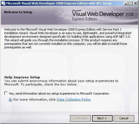
Task: Minimize the Setup window
Action: pyautogui.click(x=126, y=3)
